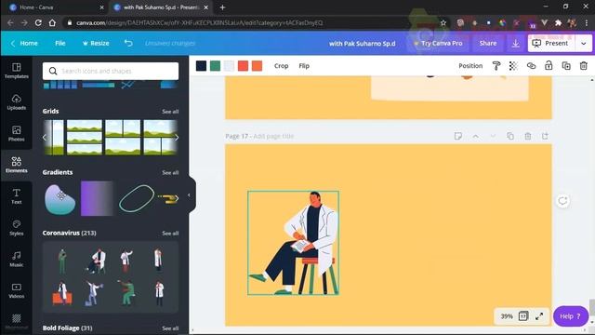The image size is (595, 335).
Task: Show more Gradients with right arrow
Action: tap(176, 198)
